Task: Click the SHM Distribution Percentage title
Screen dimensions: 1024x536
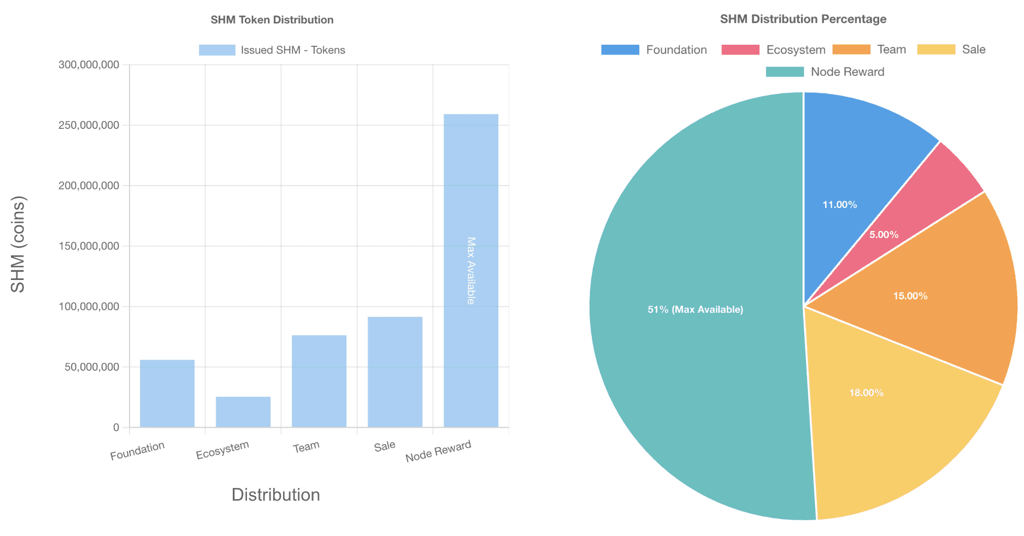Action: pyautogui.click(x=803, y=19)
